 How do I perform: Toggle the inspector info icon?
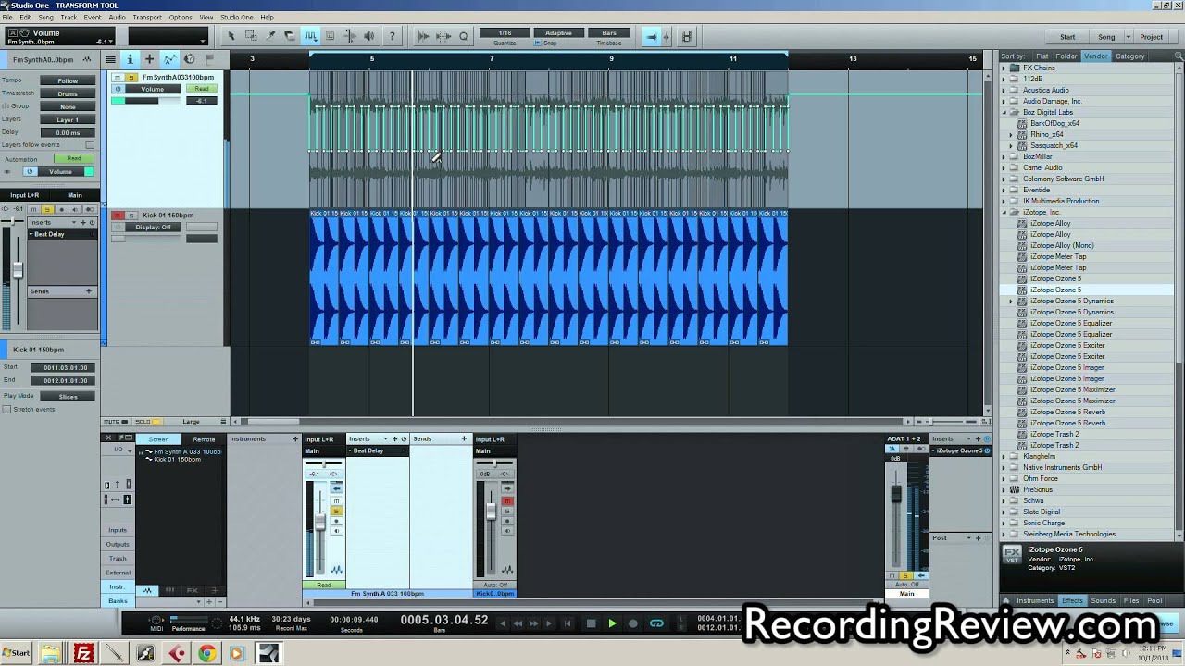point(130,59)
